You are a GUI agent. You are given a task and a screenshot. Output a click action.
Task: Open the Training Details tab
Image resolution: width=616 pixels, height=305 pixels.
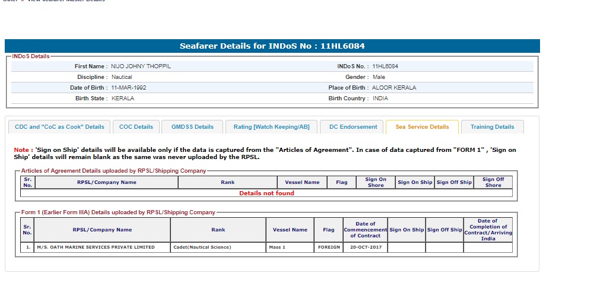pyautogui.click(x=492, y=127)
